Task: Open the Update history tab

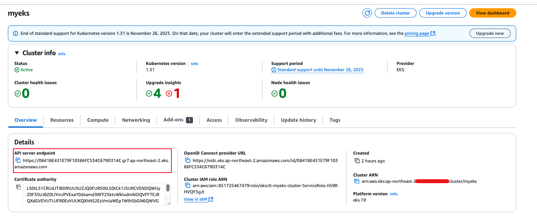Action: (299, 120)
